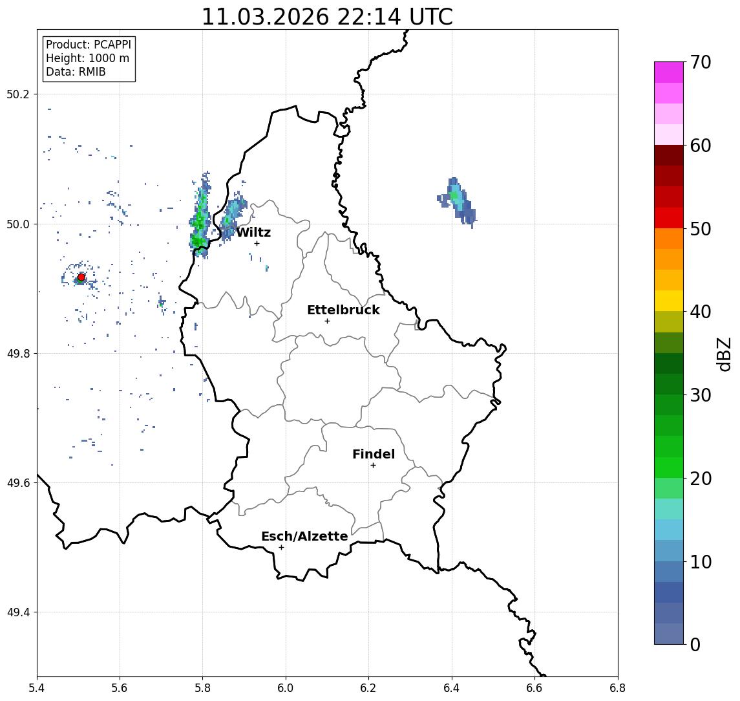
Task: Click the red radar location marker
Action: coord(81,277)
